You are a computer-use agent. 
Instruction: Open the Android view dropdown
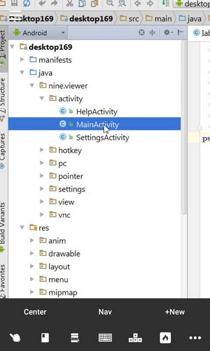[39, 33]
